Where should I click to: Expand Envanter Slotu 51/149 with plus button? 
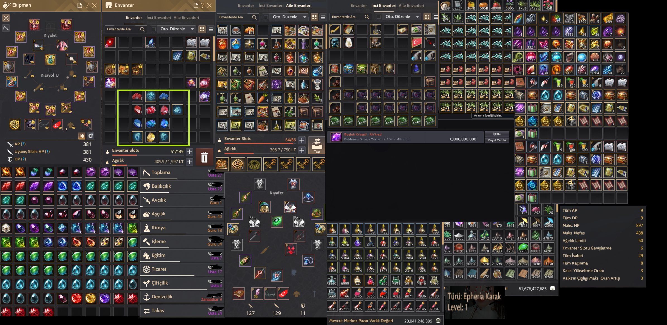[189, 152]
